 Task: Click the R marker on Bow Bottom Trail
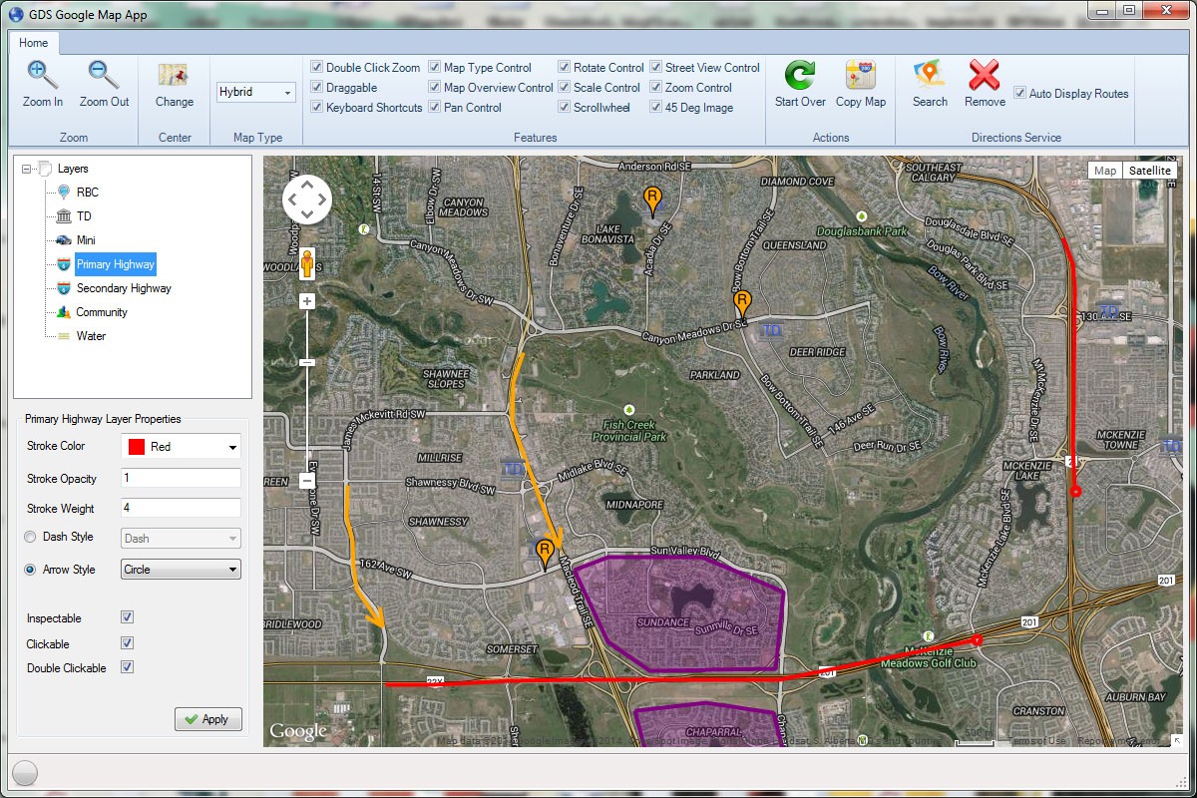coord(742,304)
